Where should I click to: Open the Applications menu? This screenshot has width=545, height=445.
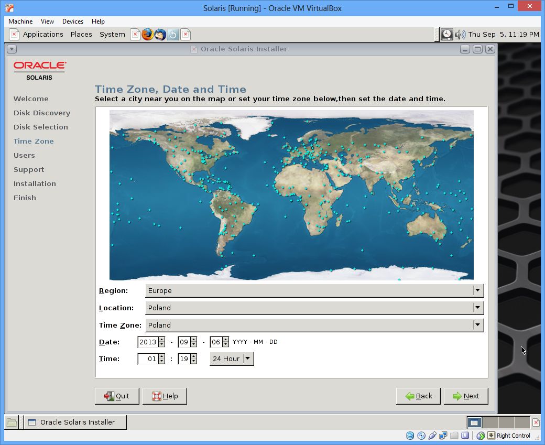[43, 35]
